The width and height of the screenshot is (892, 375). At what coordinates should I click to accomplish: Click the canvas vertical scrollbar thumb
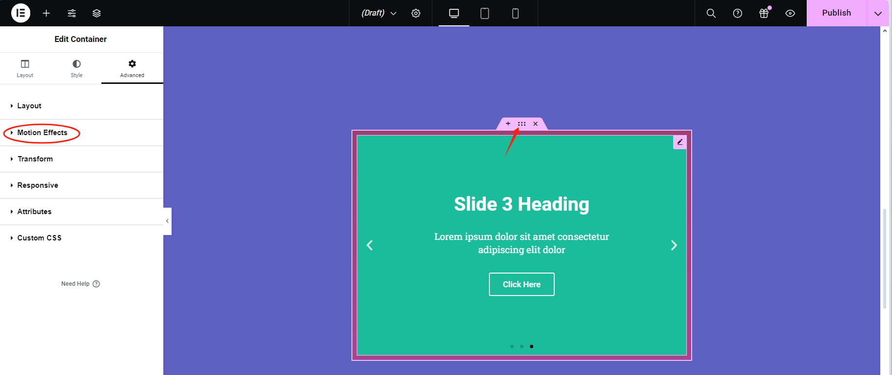pos(885,258)
